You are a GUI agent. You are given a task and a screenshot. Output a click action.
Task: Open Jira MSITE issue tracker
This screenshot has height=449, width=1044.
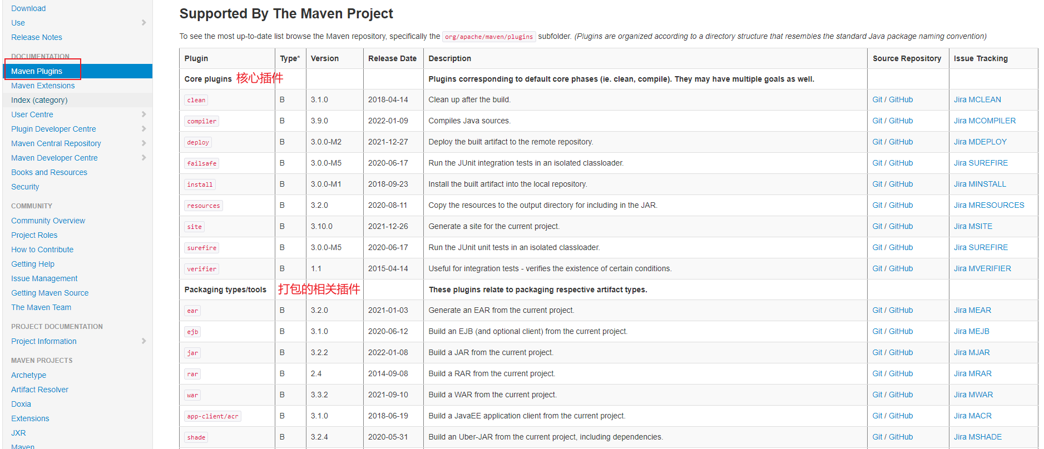pyautogui.click(x=973, y=226)
